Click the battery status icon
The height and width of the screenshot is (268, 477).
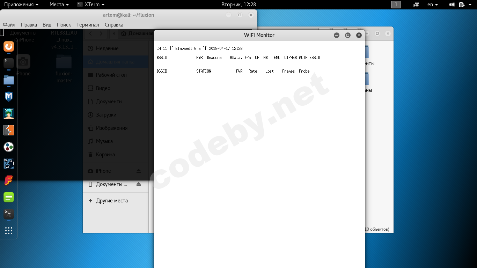(462, 5)
